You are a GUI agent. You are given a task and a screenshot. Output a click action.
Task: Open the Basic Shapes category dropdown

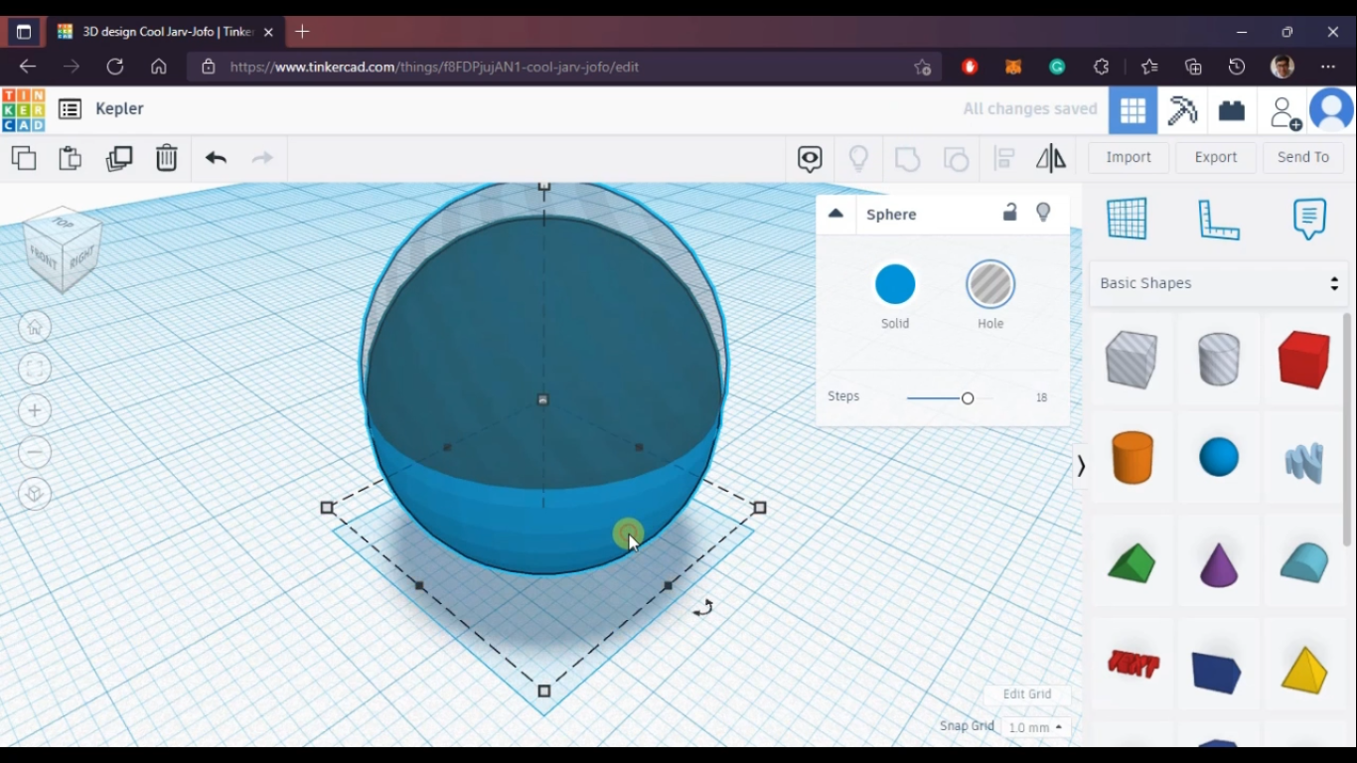pos(1218,284)
